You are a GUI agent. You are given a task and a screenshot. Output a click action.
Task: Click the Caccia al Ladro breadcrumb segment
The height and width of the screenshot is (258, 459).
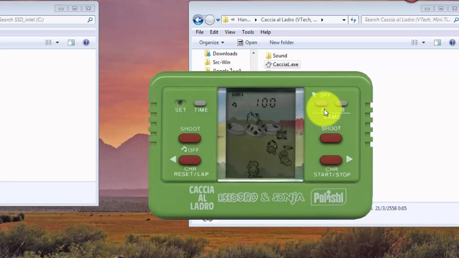[289, 20]
